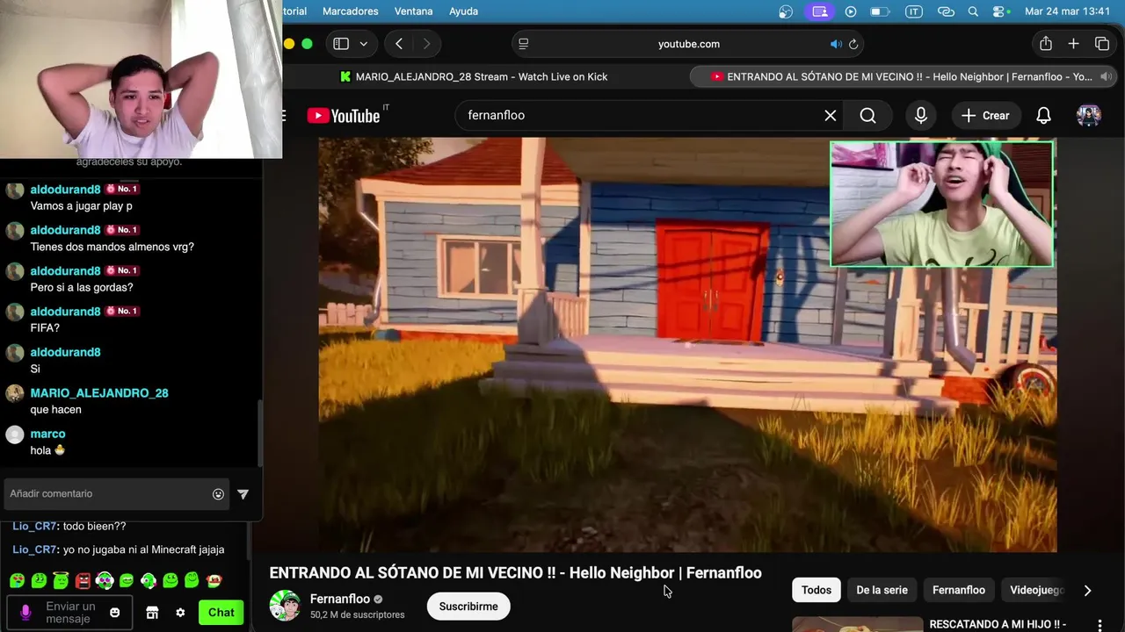This screenshot has height=632, width=1125.
Task: Open emoji picker in Enviar un mensaje box
Action: click(114, 613)
